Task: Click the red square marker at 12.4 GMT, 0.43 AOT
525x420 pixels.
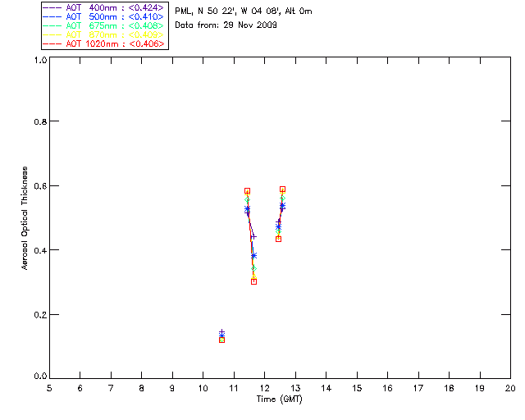Action: pos(278,240)
